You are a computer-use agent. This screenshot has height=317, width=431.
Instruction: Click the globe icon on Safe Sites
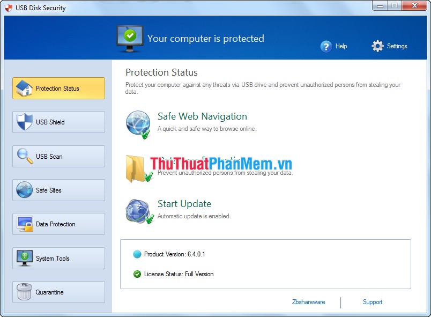[x=25, y=190]
